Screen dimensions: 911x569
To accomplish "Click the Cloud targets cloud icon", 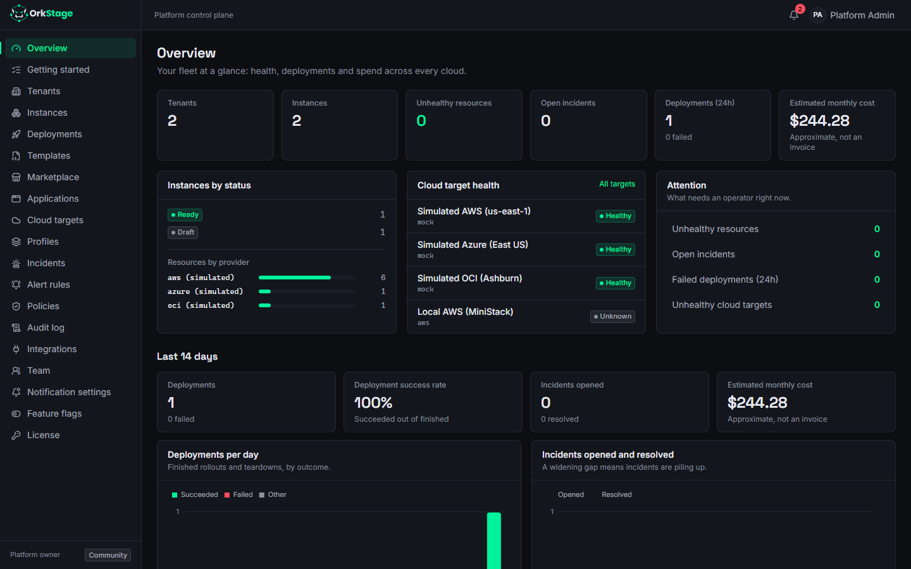I will [16, 220].
